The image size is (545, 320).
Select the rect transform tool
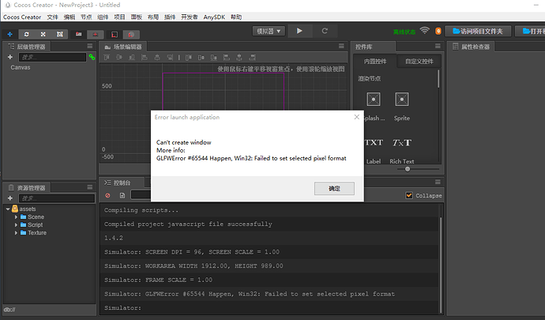[x=60, y=34]
